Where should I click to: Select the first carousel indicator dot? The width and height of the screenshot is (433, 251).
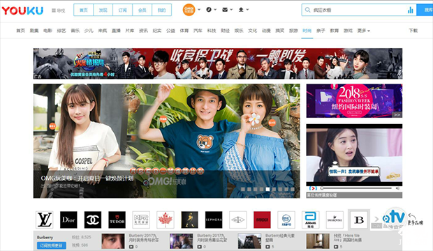243,189
